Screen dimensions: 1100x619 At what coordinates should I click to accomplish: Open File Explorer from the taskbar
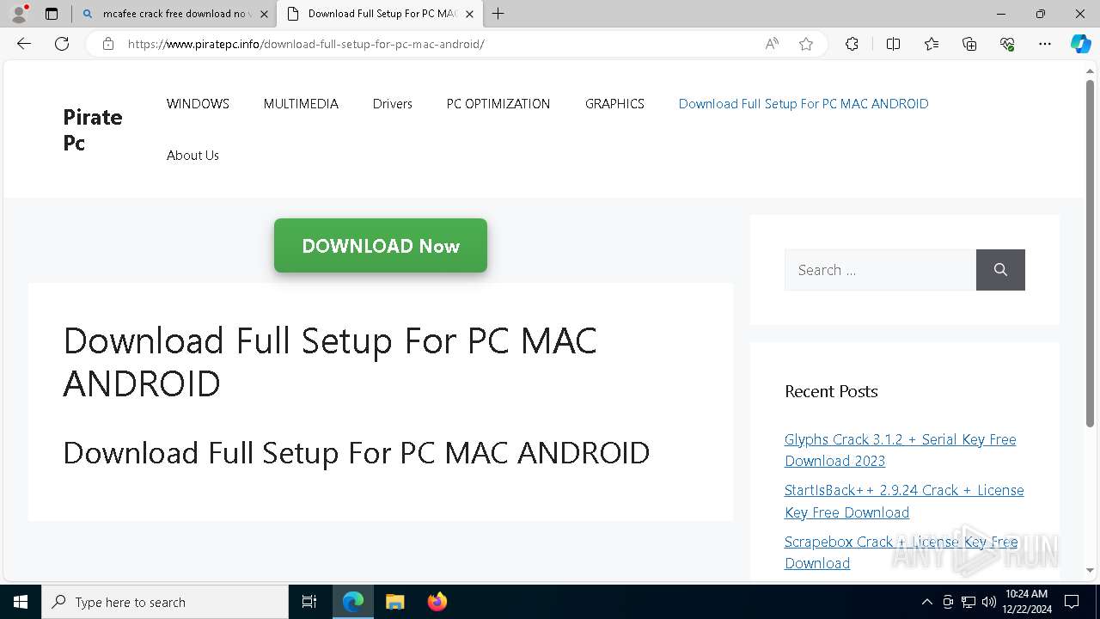tap(394, 602)
